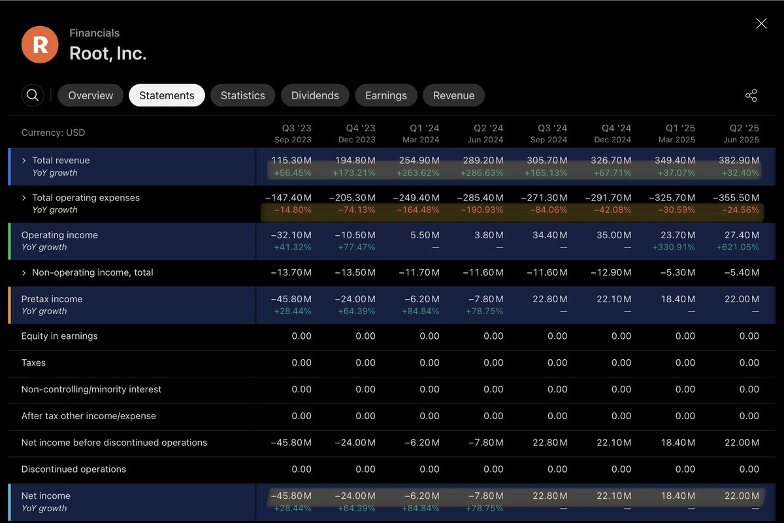Switch to the Statistics tab
This screenshot has width=784, height=523.
[x=242, y=95]
